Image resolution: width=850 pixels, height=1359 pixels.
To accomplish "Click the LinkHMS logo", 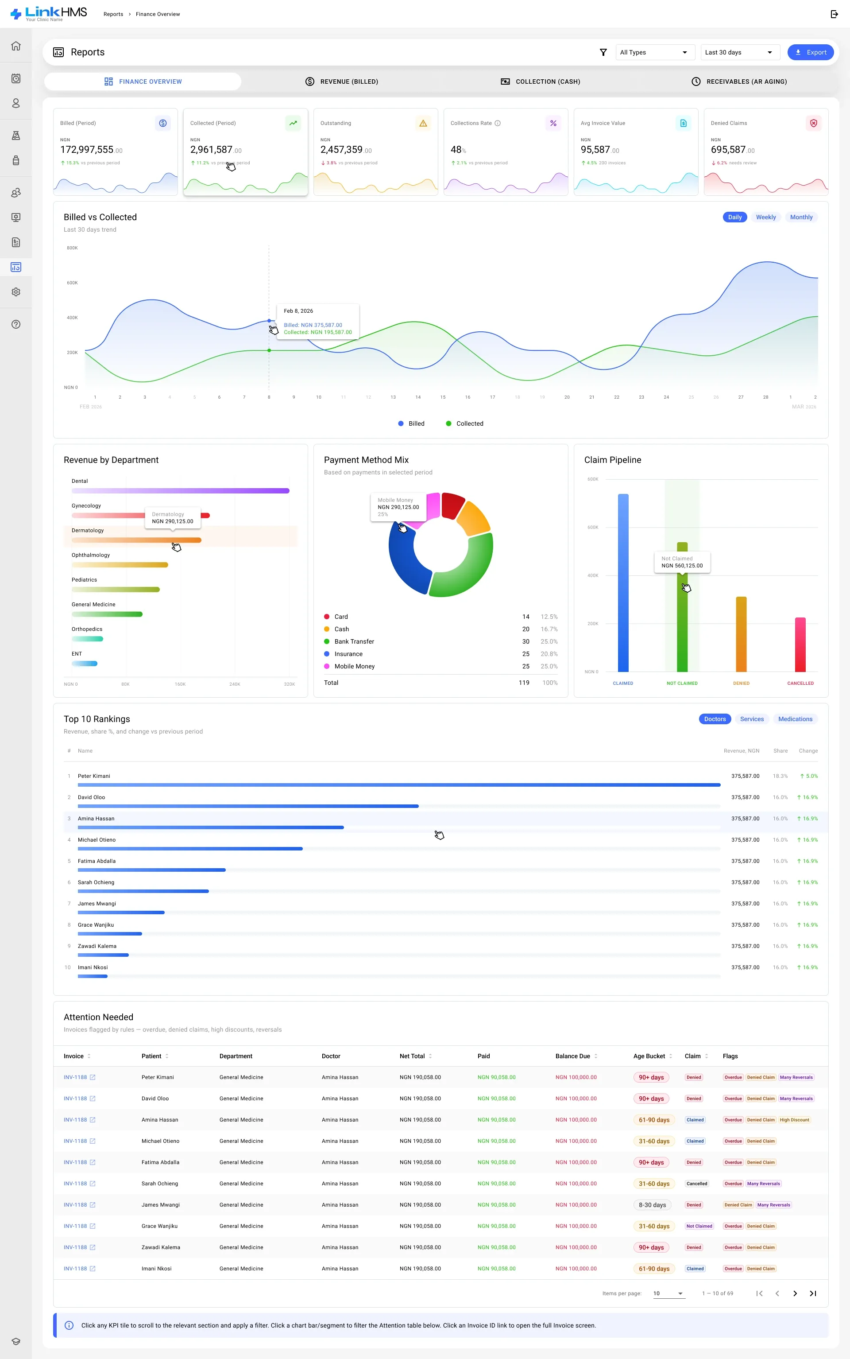I will click(x=48, y=13).
